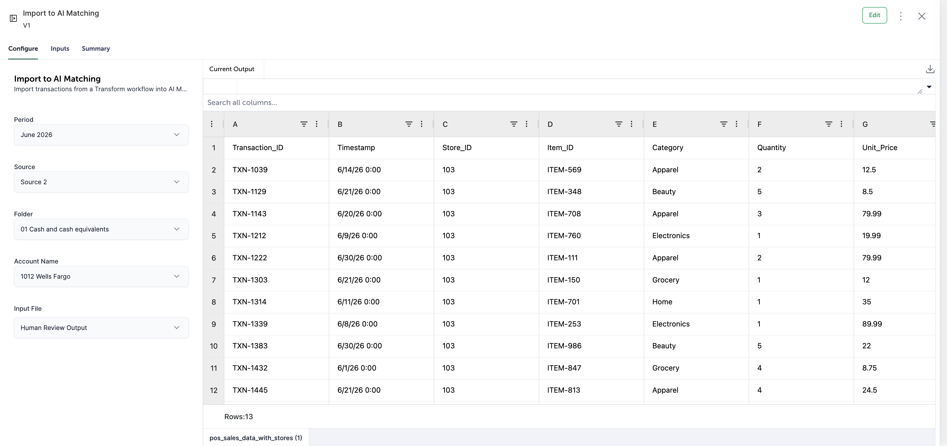Screen dimensions: 947x446
Task: Select the Home category cell
Action: pos(696,302)
